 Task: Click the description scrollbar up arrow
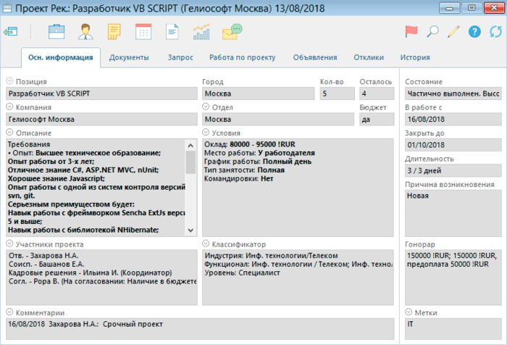point(190,146)
